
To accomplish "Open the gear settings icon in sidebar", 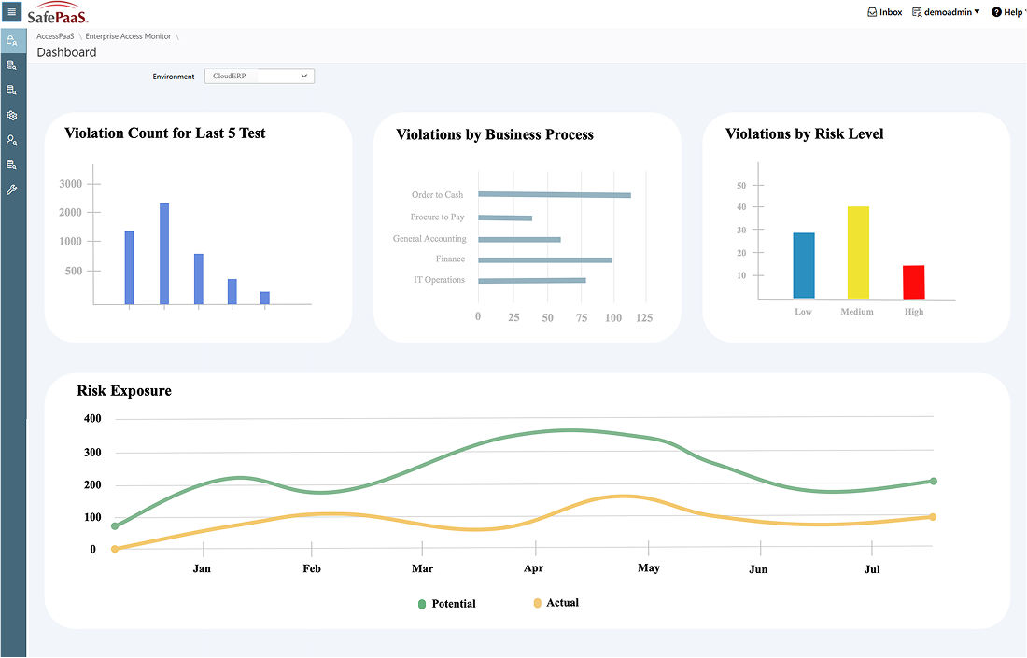I will coord(12,116).
